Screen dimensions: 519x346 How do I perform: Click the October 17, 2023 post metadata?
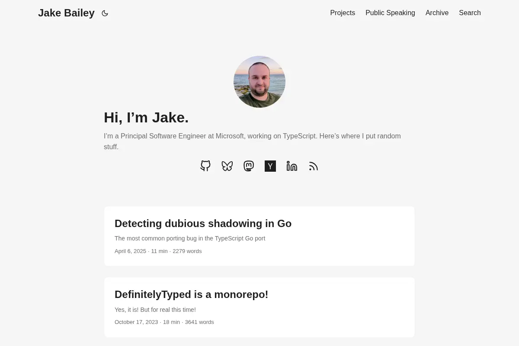pos(164,322)
